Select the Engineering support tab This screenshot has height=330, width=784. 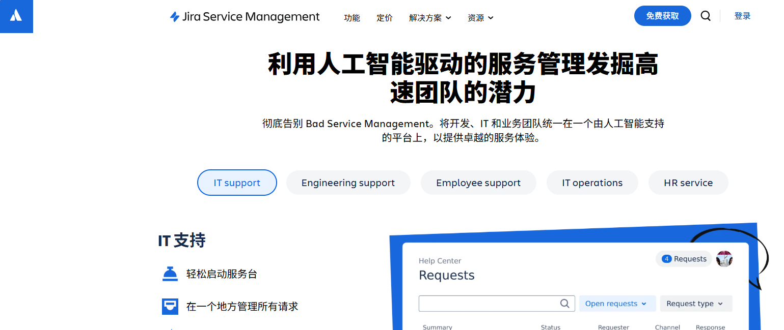(x=348, y=183)
